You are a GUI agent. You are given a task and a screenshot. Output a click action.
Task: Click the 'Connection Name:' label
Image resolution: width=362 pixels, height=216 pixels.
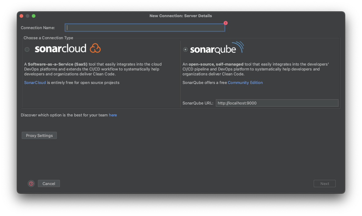pyautogui.click(x=38, y=28)
